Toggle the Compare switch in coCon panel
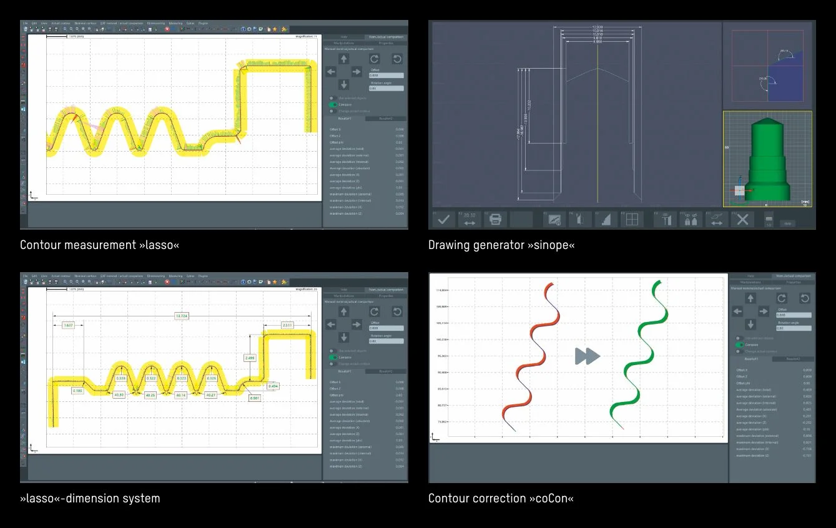Screen dimensions: 836x528 click(x=740, y=345)
